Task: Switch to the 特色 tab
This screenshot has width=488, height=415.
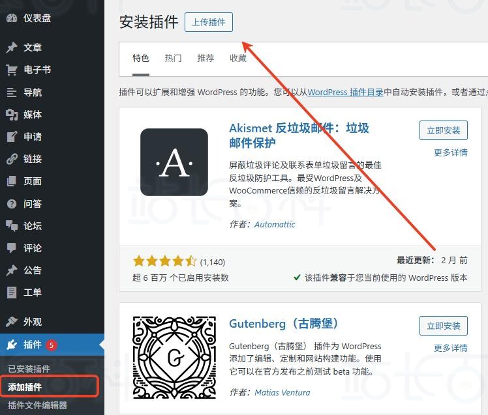Action: coord(141,58)
